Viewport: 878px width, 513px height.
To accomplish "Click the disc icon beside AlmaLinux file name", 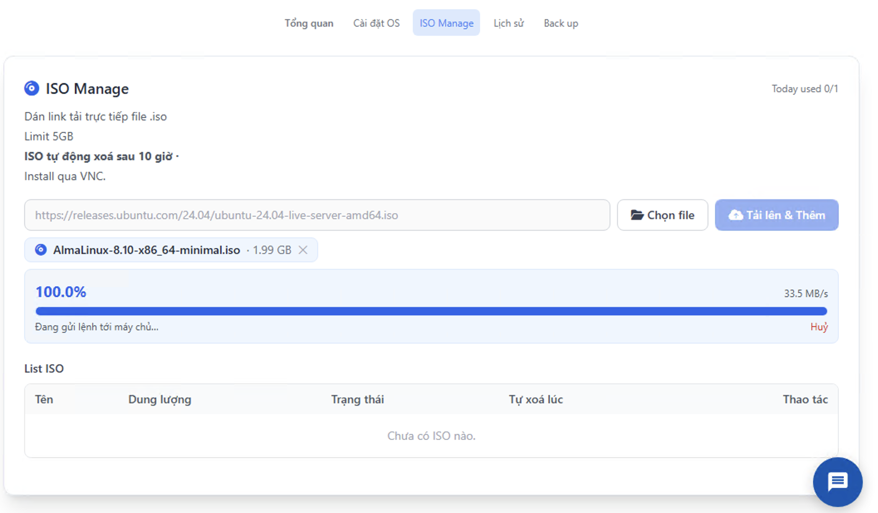I will point(41,250).
